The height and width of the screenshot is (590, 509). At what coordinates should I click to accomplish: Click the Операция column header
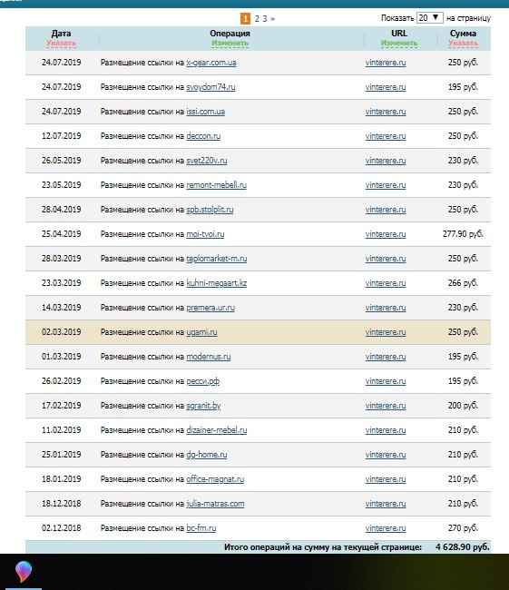click(230, 33)
